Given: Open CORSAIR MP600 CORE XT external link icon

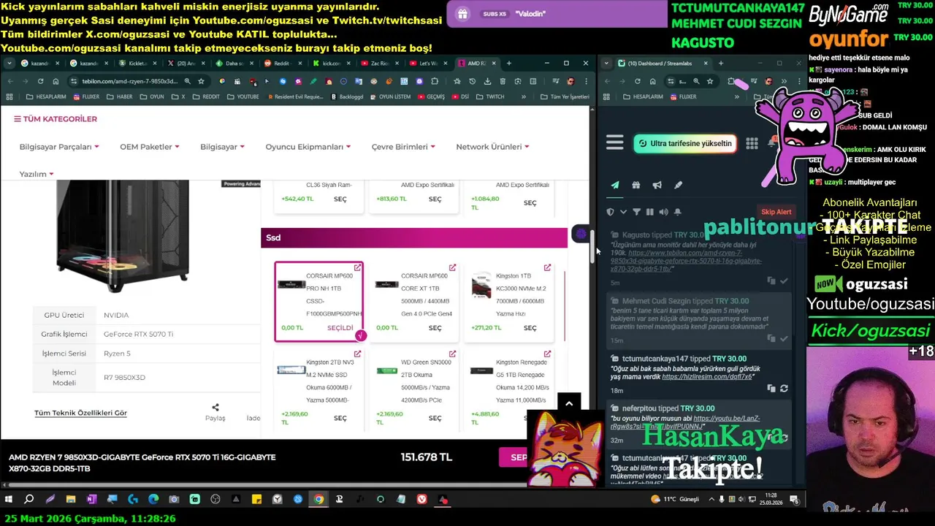Looking at the screenshot, I should 452,268.
